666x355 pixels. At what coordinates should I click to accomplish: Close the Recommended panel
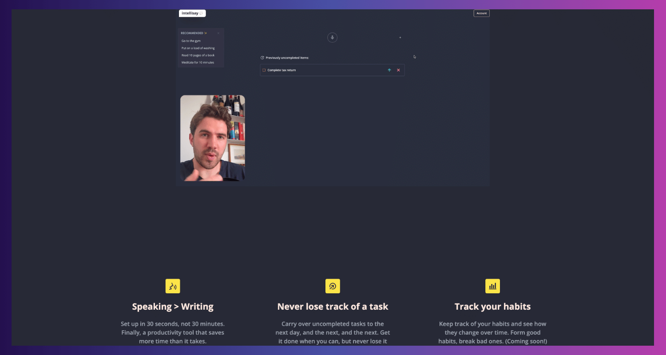click(x=218, y=33)
